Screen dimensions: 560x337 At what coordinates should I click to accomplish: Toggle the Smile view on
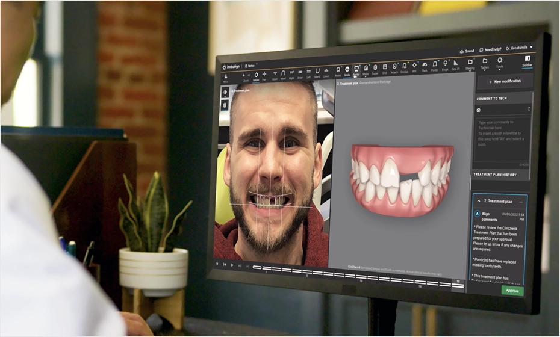pos(347,70)
